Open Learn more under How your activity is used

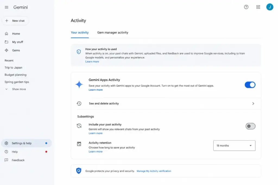click(x=92, y=61)
